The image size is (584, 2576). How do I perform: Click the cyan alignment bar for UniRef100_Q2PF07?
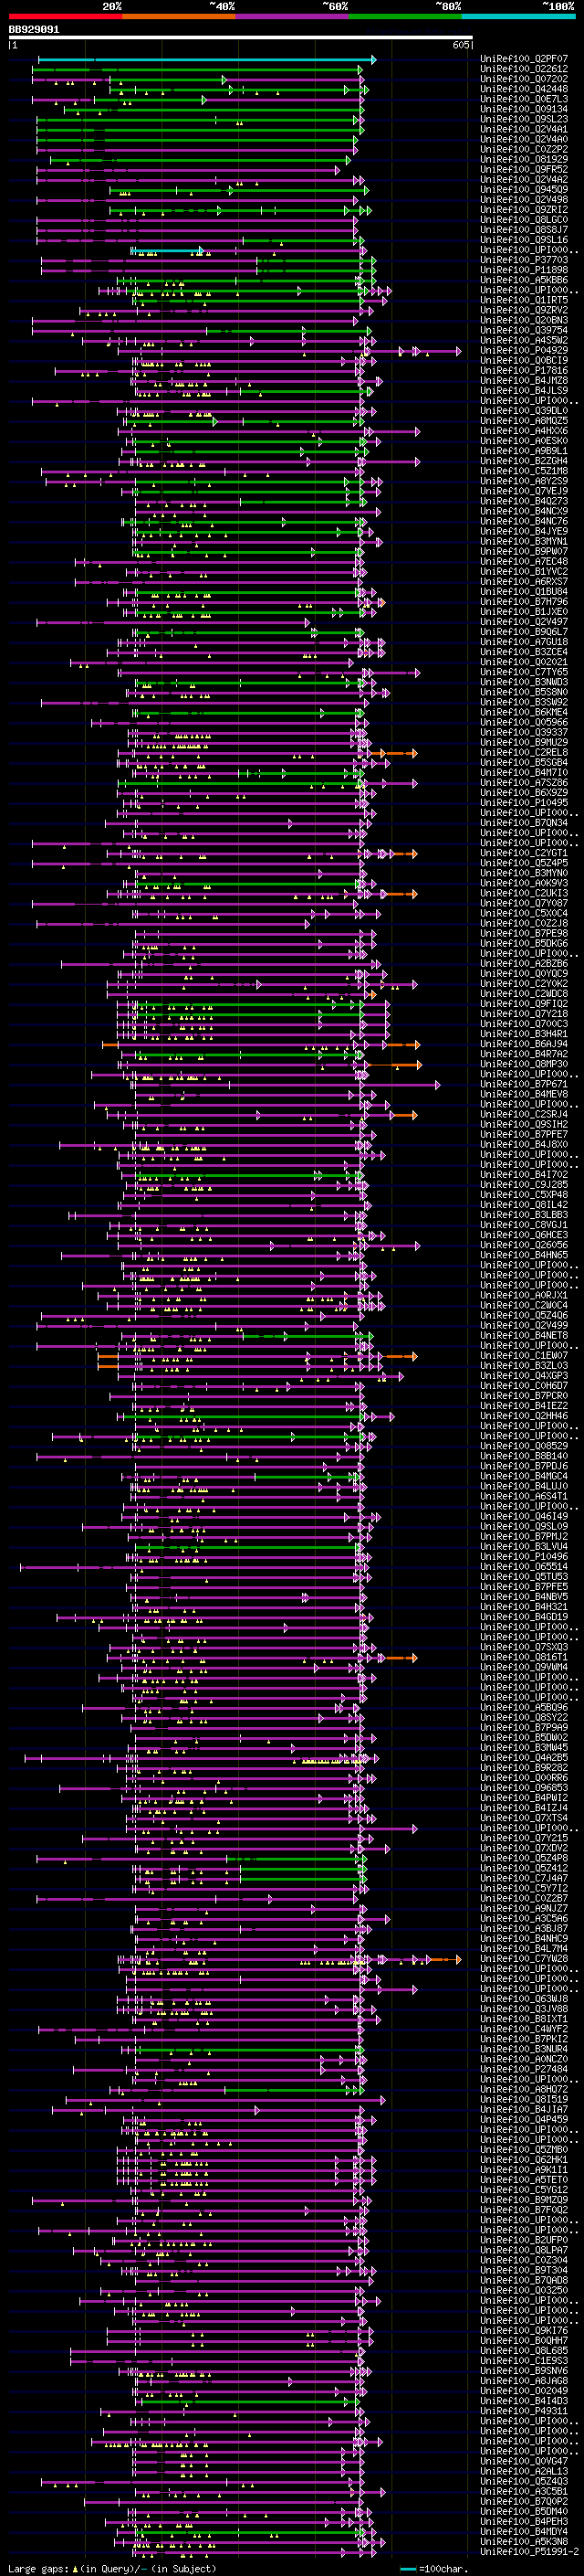206,60
